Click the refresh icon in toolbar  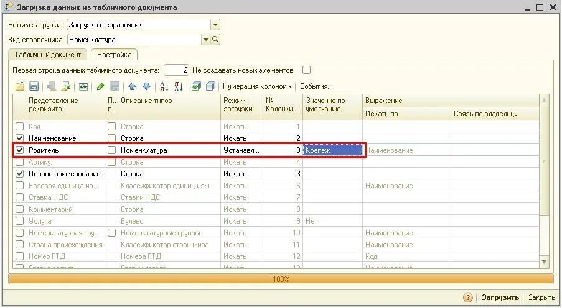click(x=83, y=86)
